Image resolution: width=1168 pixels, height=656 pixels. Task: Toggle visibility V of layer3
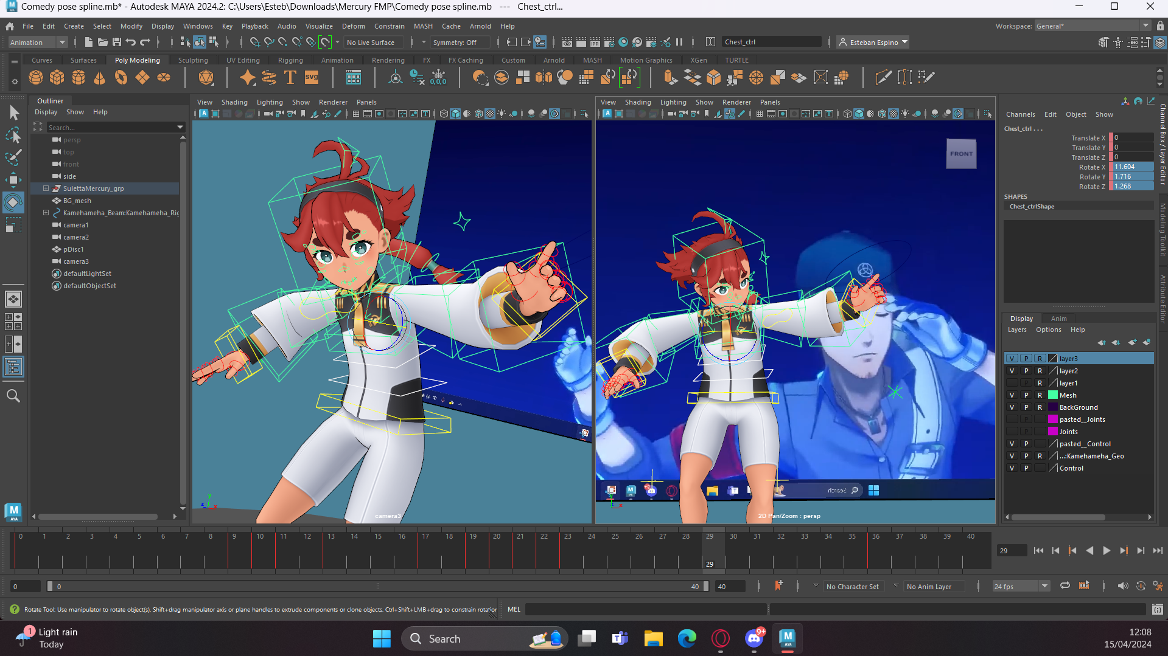pyautogui.click(x=1012, y=359)
